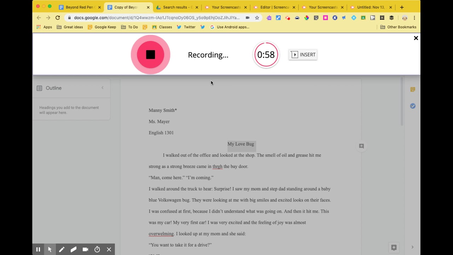Open the To Do bookmark folder

[x=130, y=27]
